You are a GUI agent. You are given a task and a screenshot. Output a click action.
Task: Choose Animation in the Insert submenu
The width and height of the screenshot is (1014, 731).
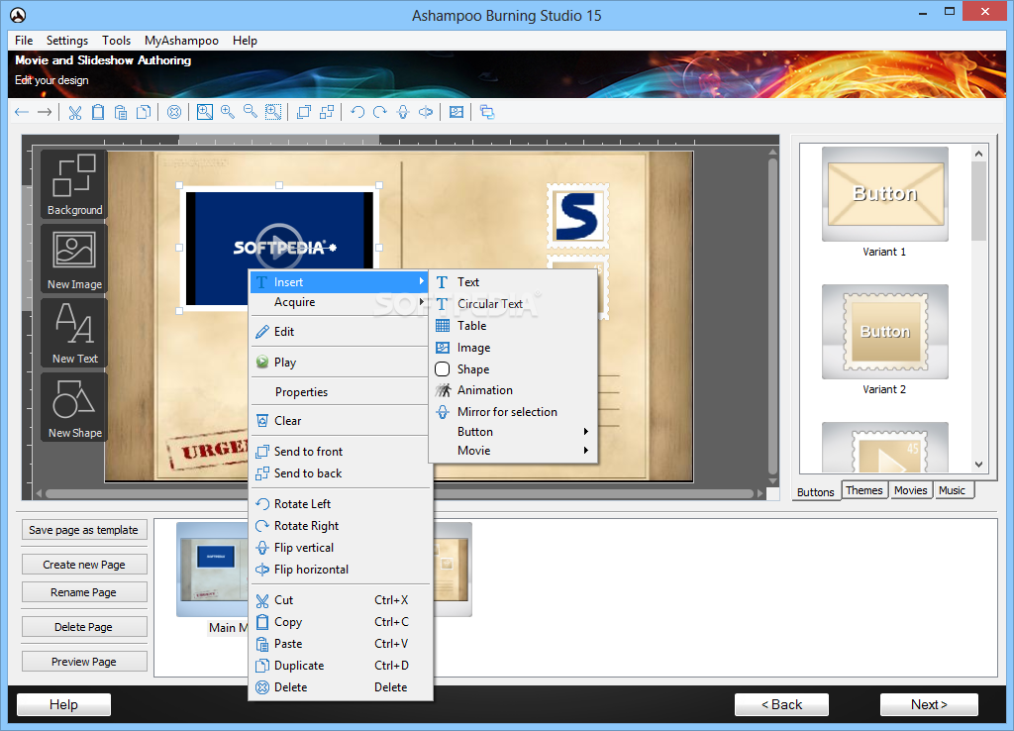coord(513,390)
